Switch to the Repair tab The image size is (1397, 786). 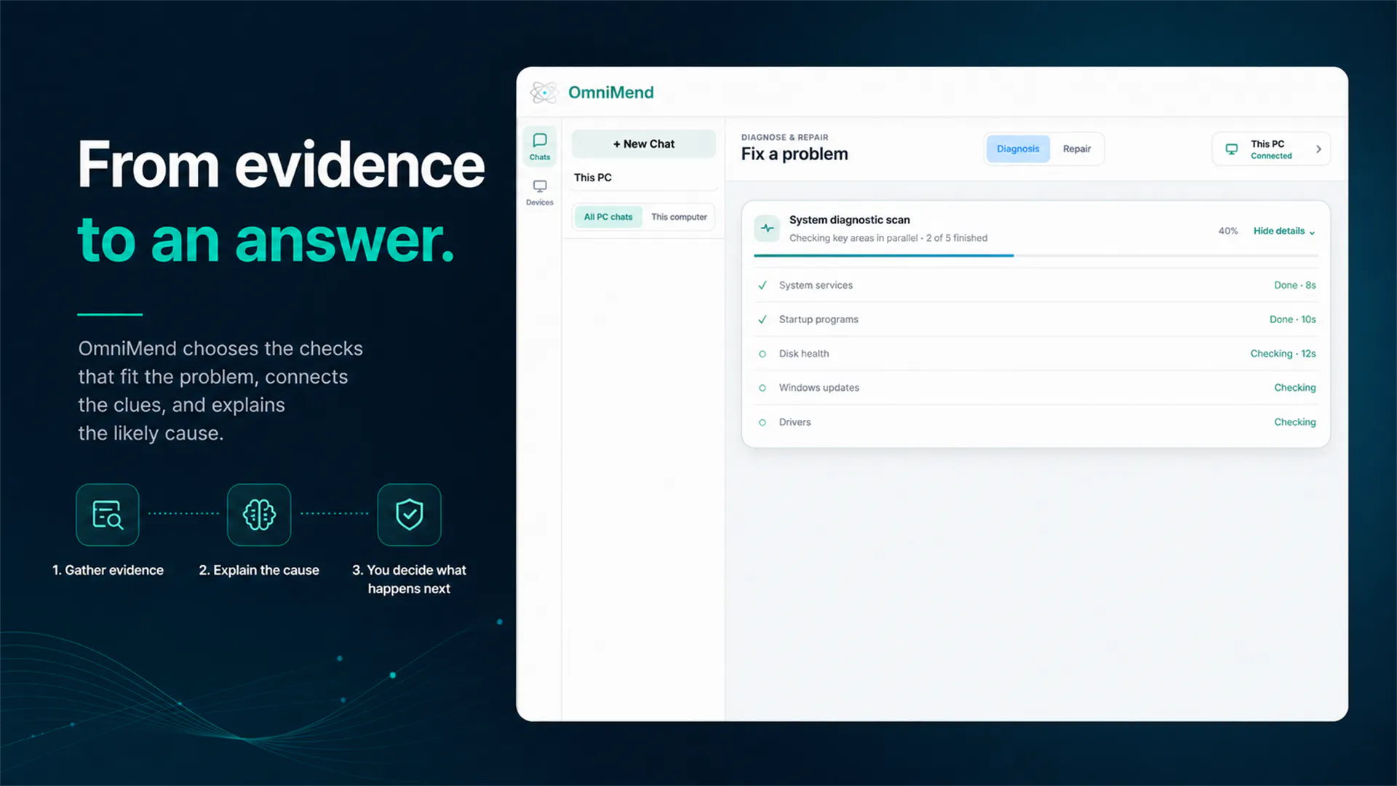[x=1077, y=149]
